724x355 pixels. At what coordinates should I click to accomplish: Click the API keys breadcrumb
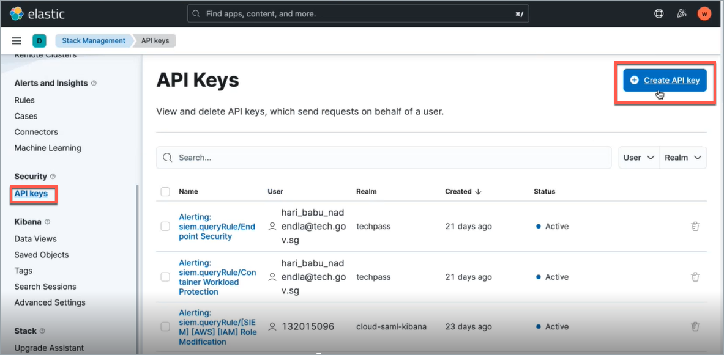pos(155,40)
